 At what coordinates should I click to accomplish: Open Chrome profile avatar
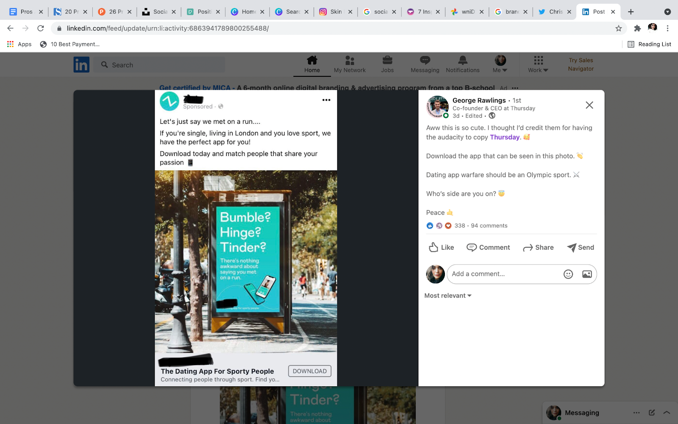[x=653, y=28]
